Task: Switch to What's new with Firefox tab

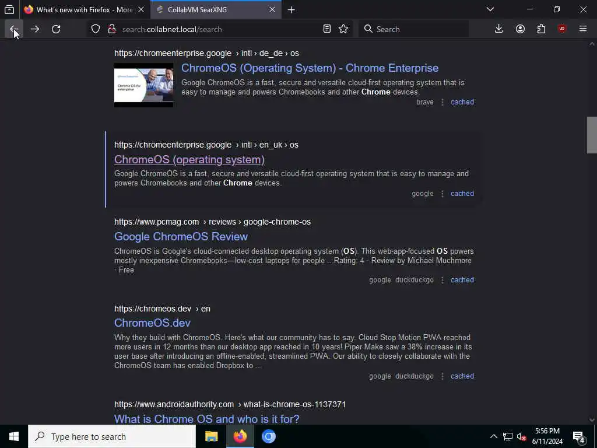Action: tap(84, 9)
